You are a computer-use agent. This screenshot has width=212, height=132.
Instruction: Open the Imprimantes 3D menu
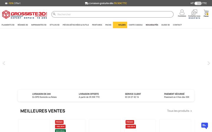[39, 25]
